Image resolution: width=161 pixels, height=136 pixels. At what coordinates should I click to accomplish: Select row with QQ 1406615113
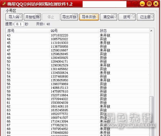coord(77,88)
